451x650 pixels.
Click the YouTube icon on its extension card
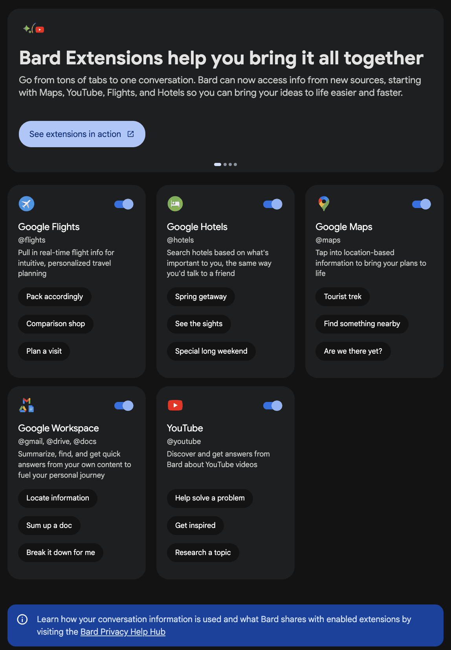(x=175, y=405)
